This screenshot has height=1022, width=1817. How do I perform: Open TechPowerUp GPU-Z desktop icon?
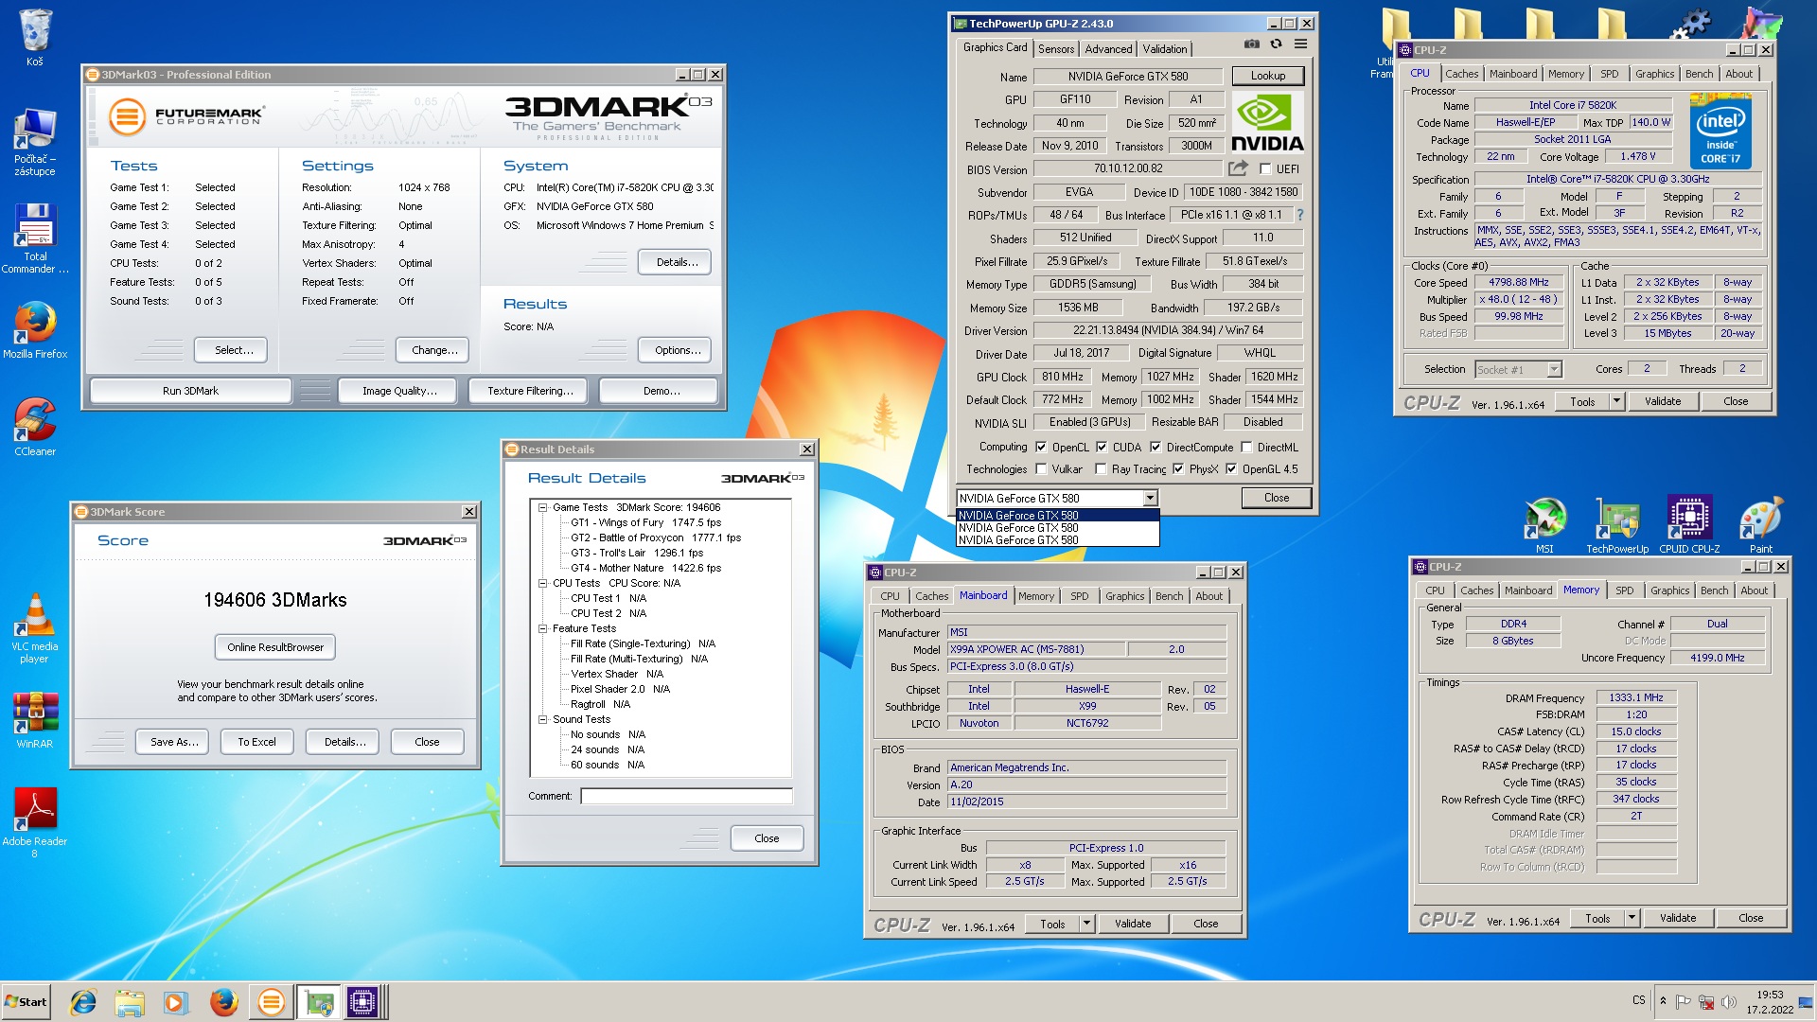pyautogui.click(x=1617, y=524)
